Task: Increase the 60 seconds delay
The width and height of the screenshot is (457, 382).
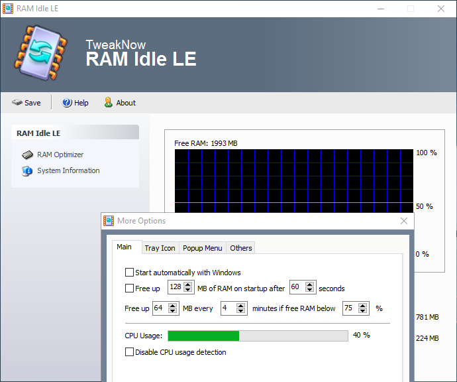Action: pyautogui.click(x=309, y=285)
